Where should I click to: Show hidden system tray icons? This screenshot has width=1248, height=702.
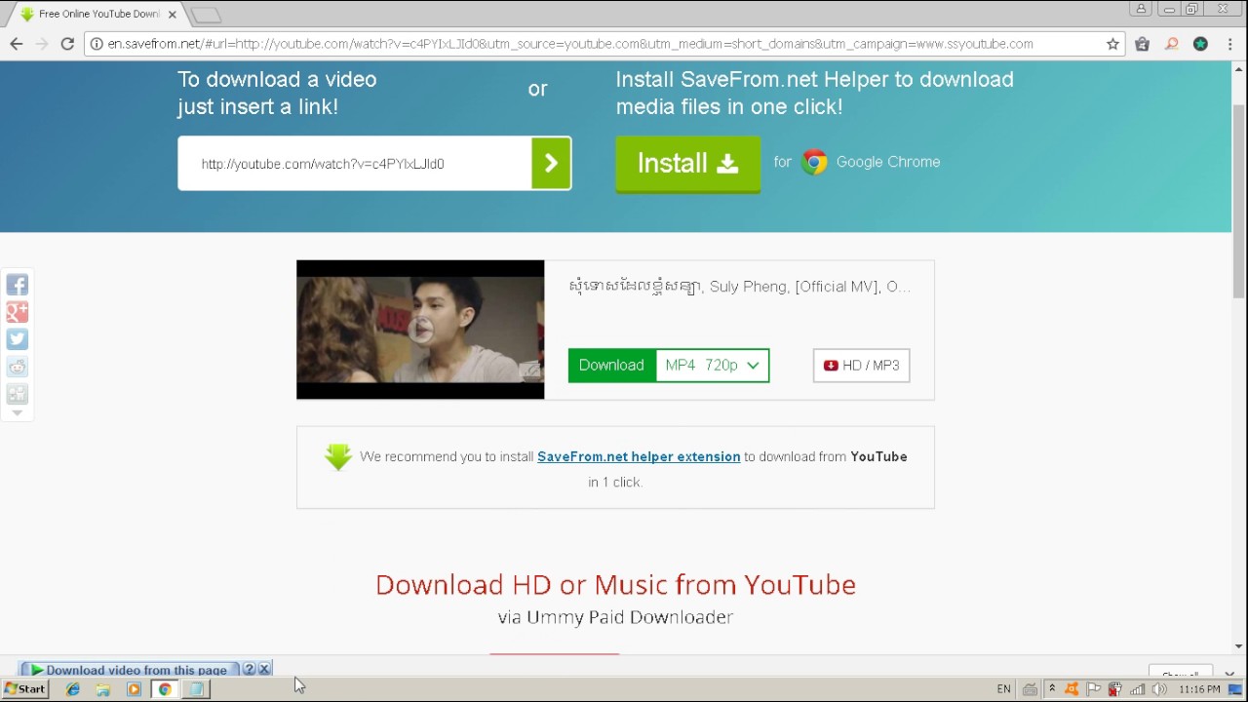(1052, 689)
